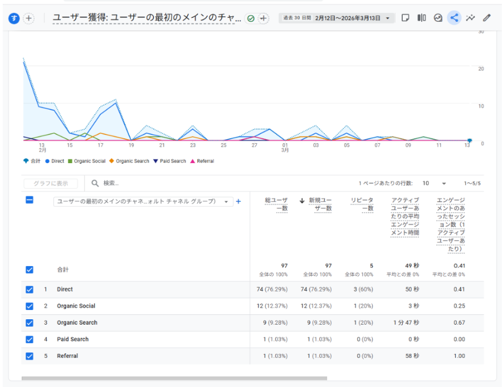Click the horizontal scrollbar below the table

[x=174, y=379]
